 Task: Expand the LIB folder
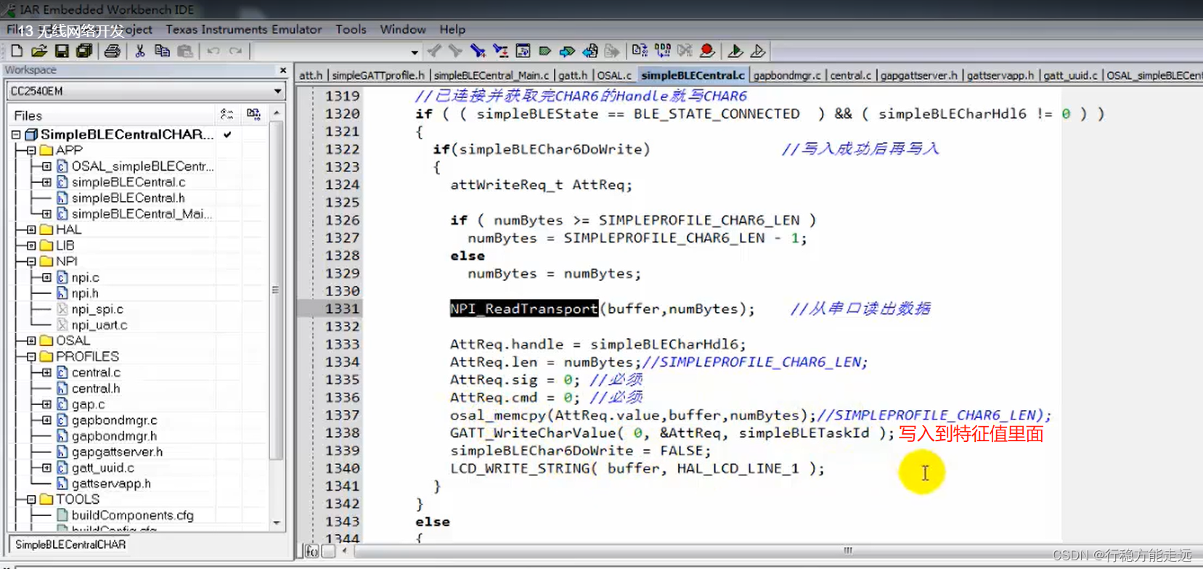click(31, 245)
